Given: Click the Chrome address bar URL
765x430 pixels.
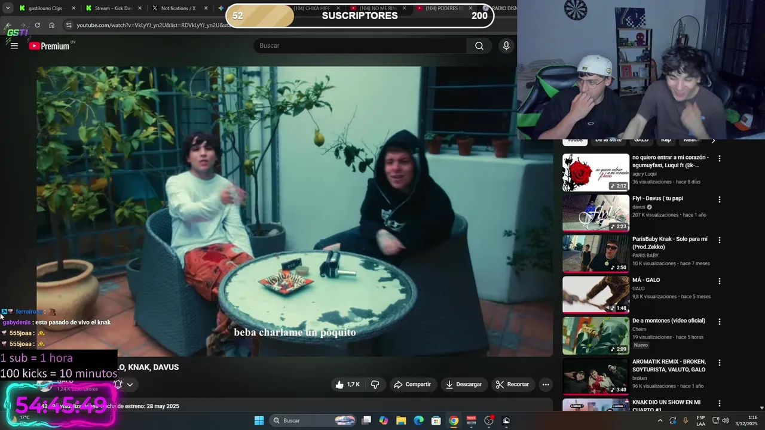Looking at the screenshot, I should [154, 25].
